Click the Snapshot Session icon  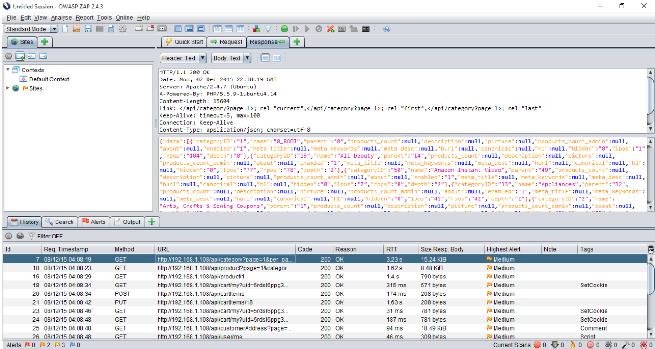coord(99,29)
